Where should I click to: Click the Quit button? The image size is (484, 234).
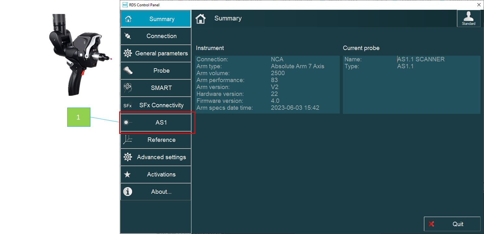pos(452,224)
